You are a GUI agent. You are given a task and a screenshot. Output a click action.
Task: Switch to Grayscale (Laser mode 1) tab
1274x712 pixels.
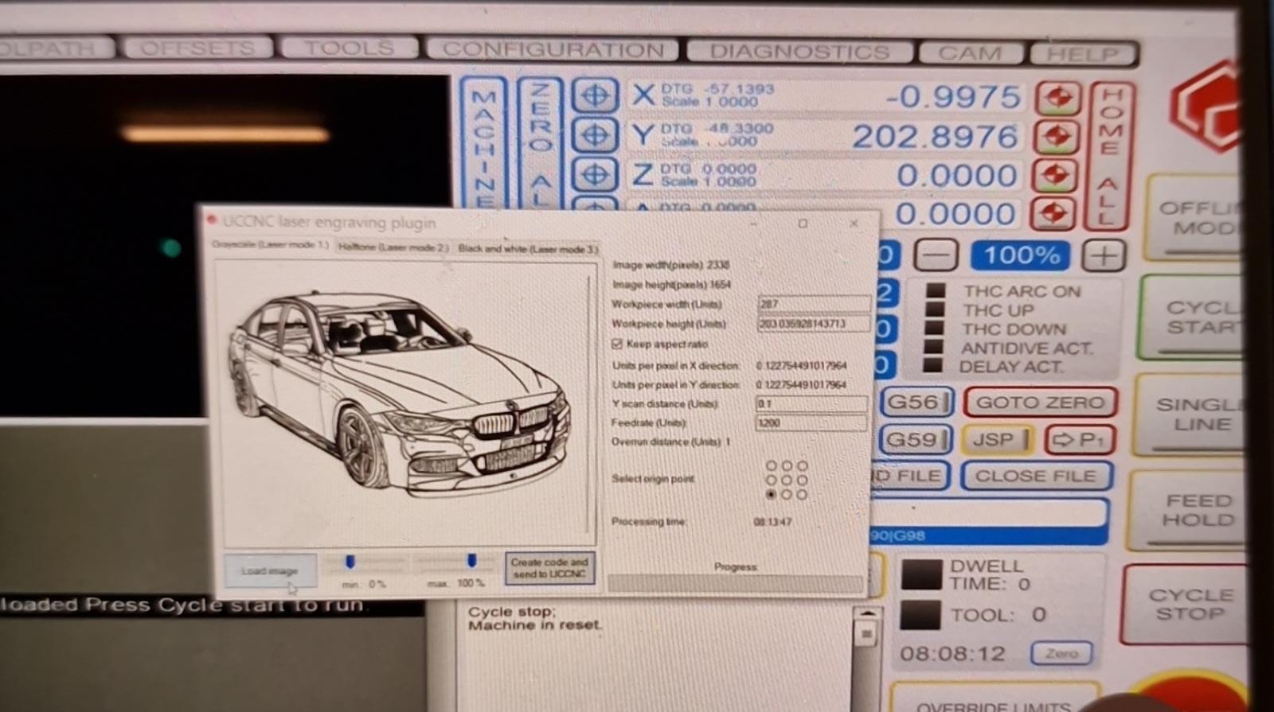coord(271,244)
